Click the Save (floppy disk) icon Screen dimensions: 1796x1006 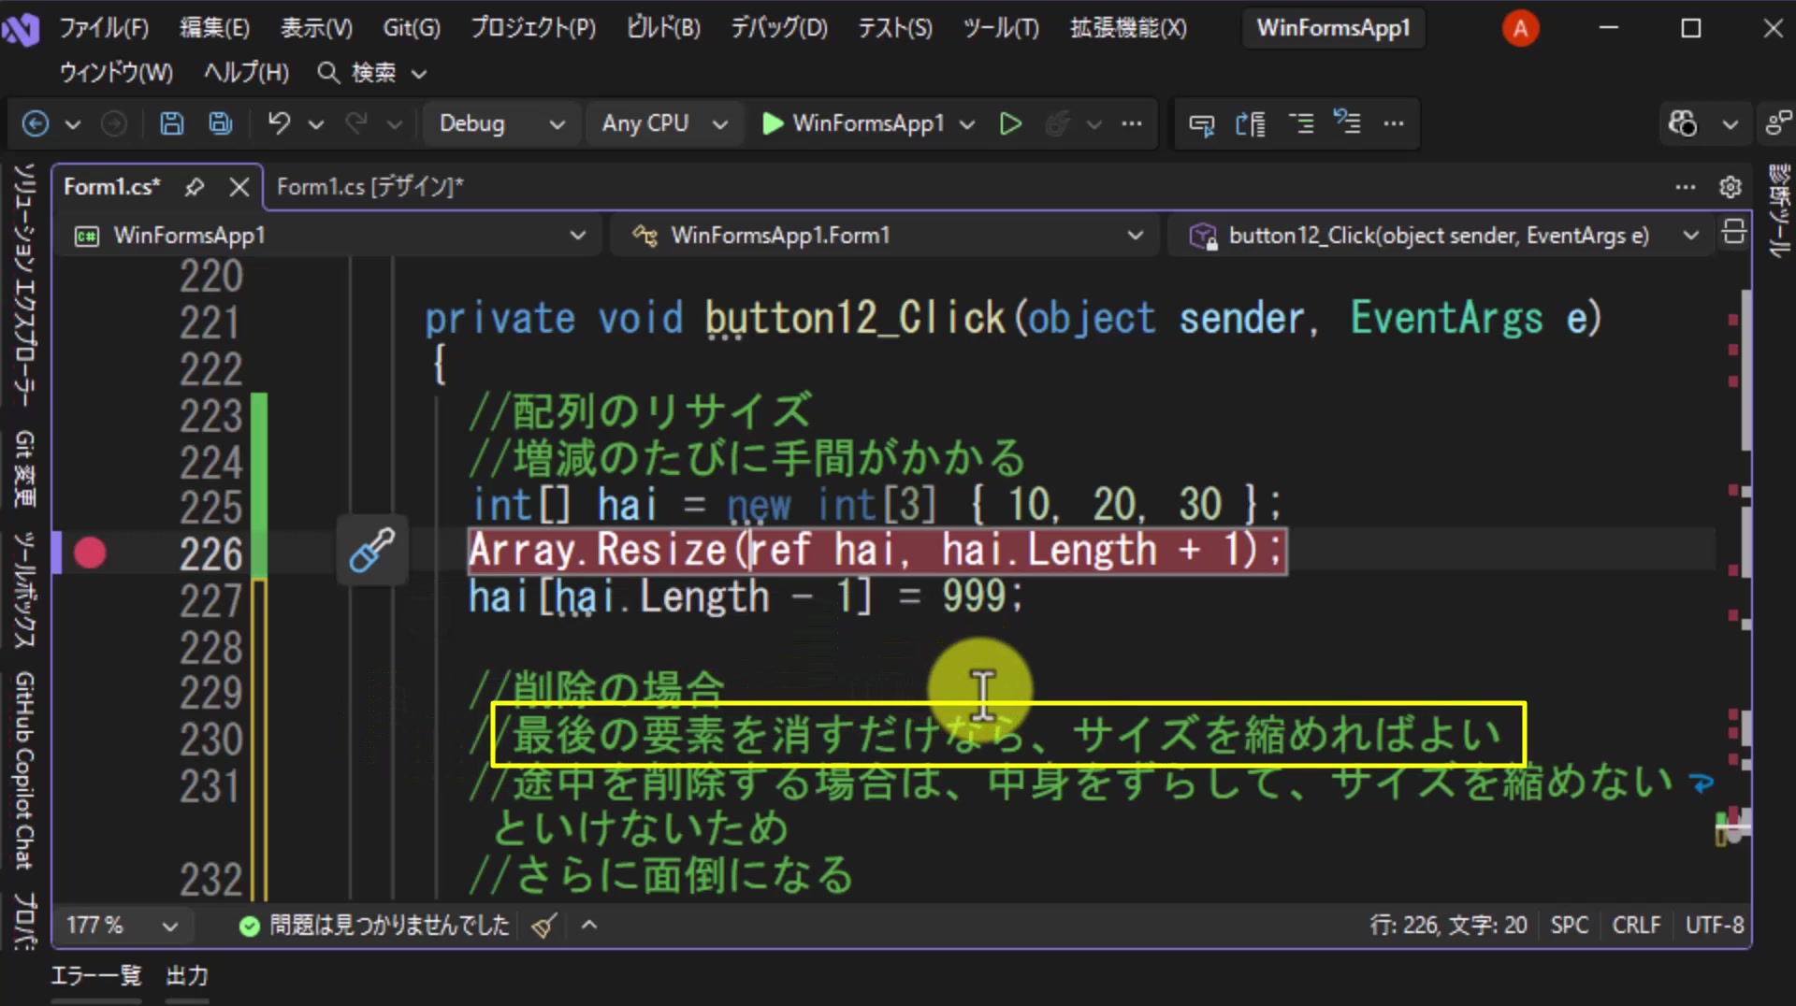click(x=172, y=123)
